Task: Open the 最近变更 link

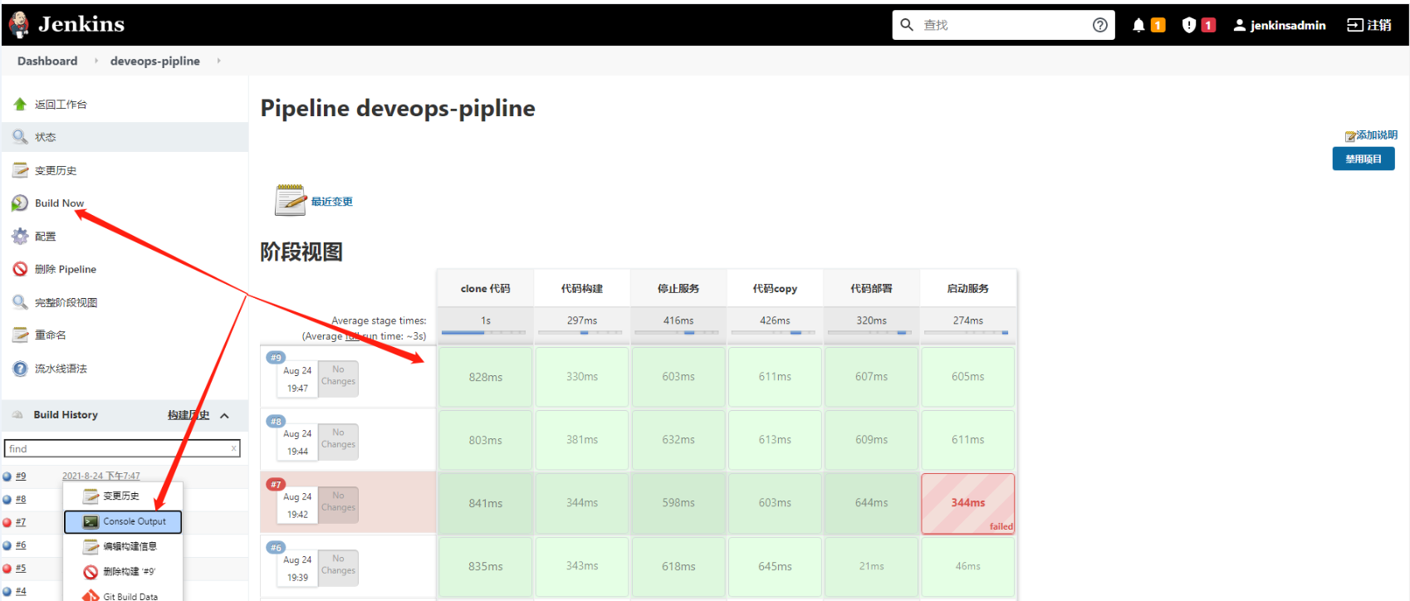Action: click(x=332, y=201)
